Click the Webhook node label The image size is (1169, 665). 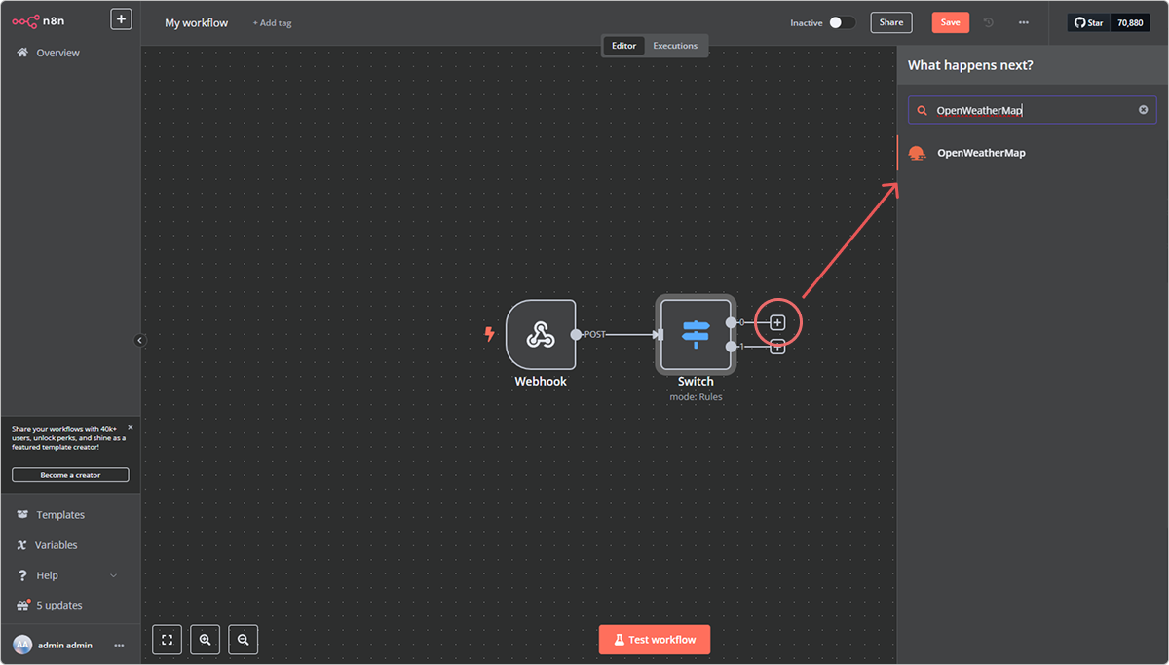click(x=541, y=382)
